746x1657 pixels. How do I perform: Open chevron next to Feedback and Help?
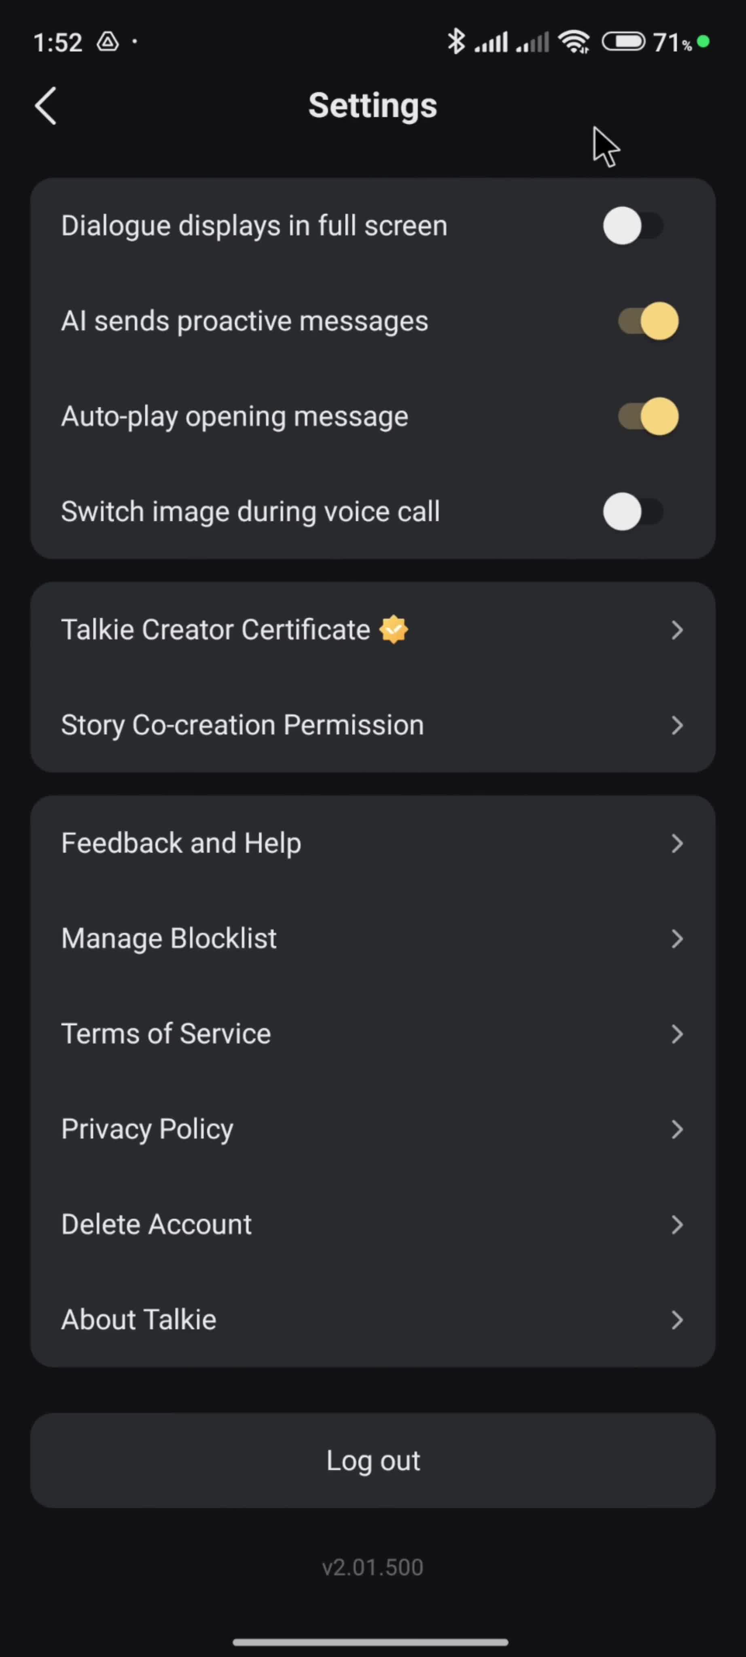point(676,843)
